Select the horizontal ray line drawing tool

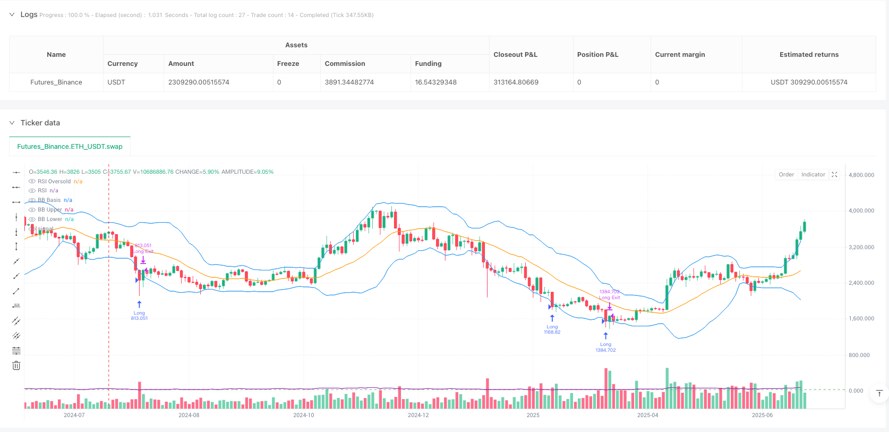[16, 187]
